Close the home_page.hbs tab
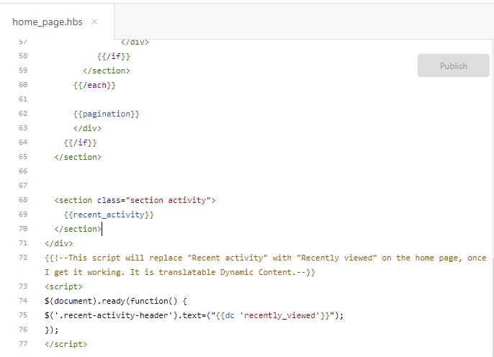Screen dimensions: 494x357 pyautogui.click(x=94, y=22)
